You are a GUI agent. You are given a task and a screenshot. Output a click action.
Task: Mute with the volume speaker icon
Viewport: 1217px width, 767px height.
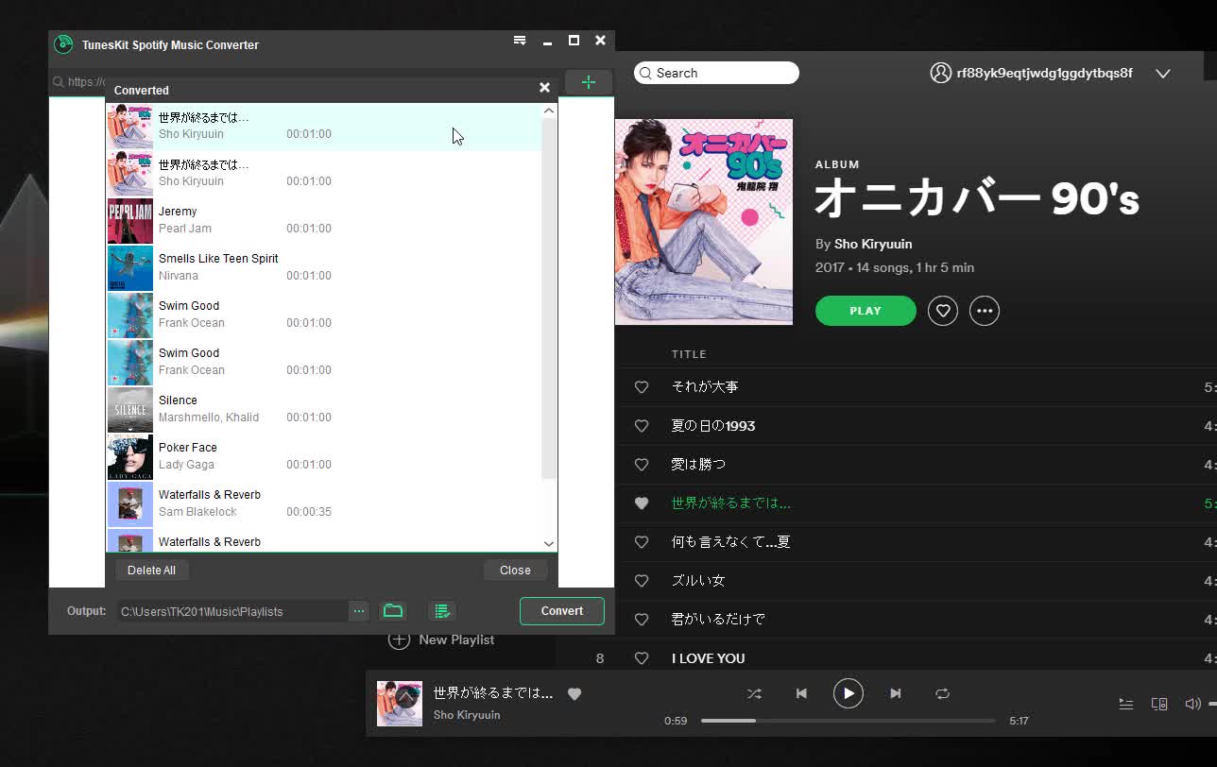tap(1192, 704)
